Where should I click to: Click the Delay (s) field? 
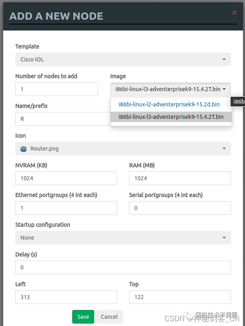point(123,267)
